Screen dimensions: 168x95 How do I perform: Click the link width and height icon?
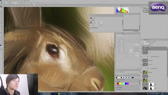[91, 22]
